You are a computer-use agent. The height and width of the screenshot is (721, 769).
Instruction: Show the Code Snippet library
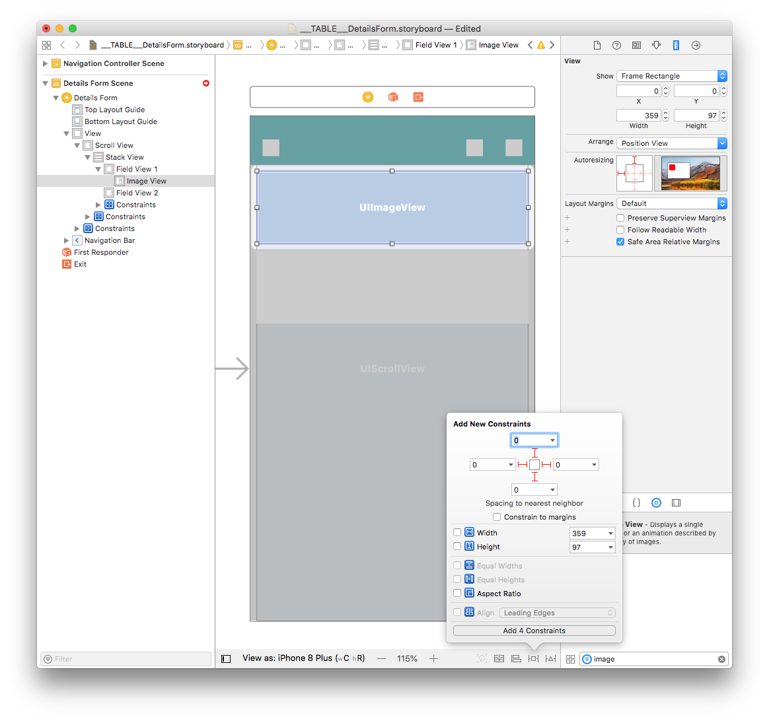637,503
